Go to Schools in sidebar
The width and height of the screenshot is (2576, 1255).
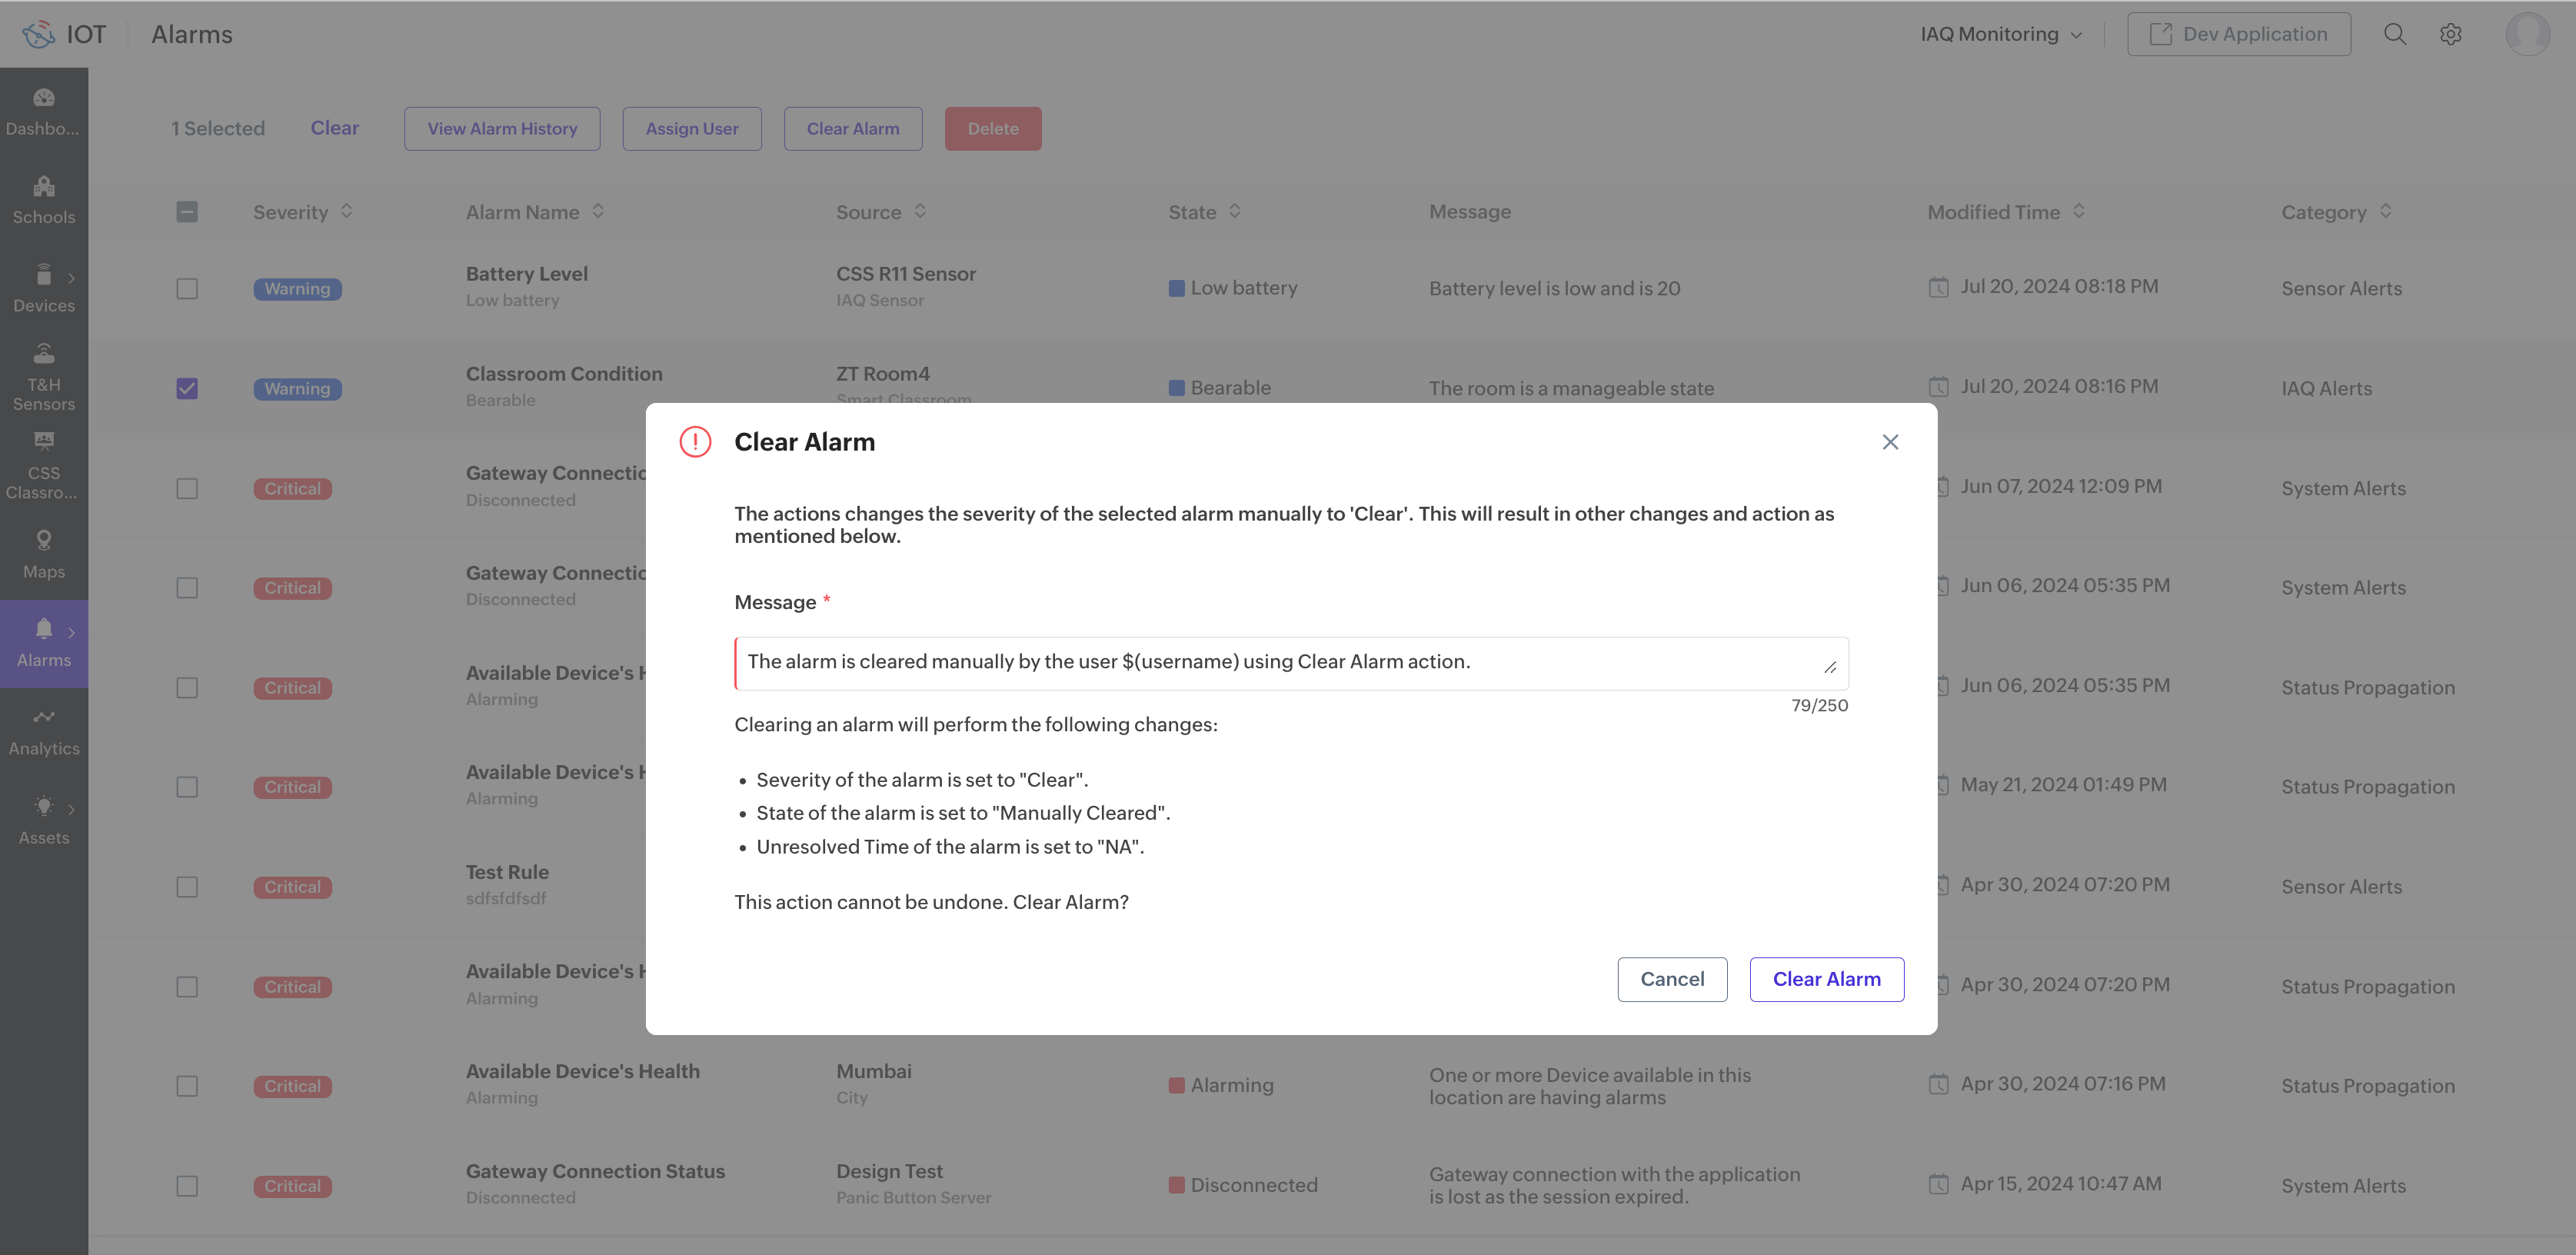(43, 200)
